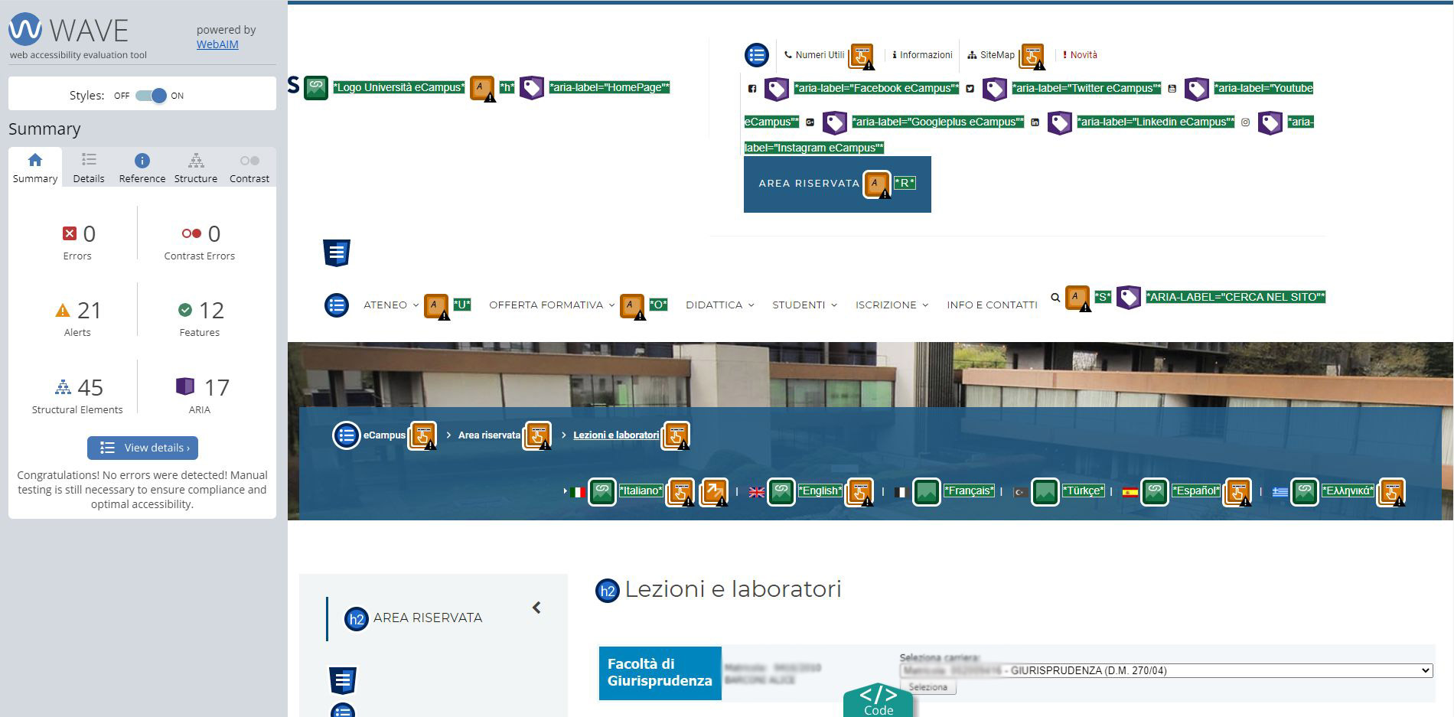This screenshot has width=1454, height=717.
Task: Open the Structure tab
Action: [x=196, y=168]
